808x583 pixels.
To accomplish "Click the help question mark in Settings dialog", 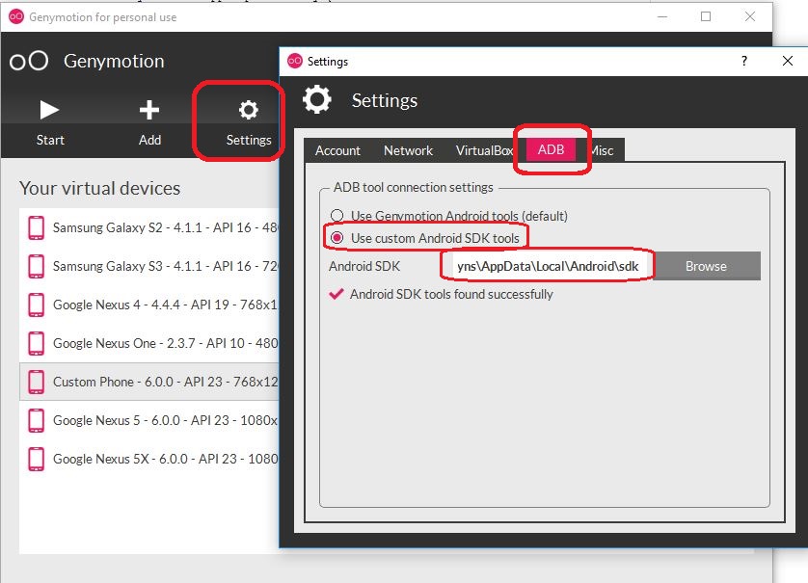I will coord(744,61).
